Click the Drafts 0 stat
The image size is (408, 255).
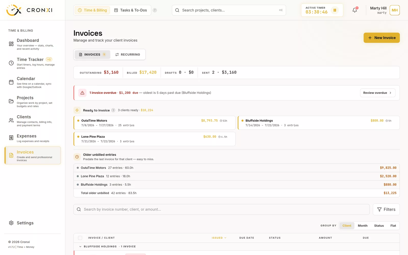(x=179, y=72)
